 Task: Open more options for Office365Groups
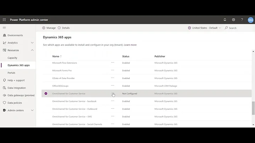click(x=113, y=85)
